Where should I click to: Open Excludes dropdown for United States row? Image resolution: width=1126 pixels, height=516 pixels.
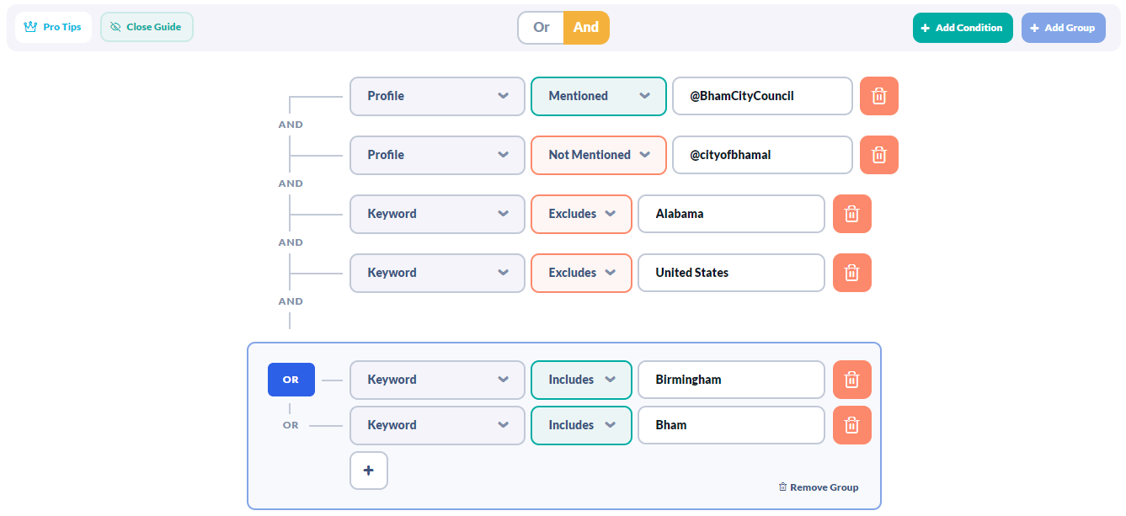pos(581,273)
